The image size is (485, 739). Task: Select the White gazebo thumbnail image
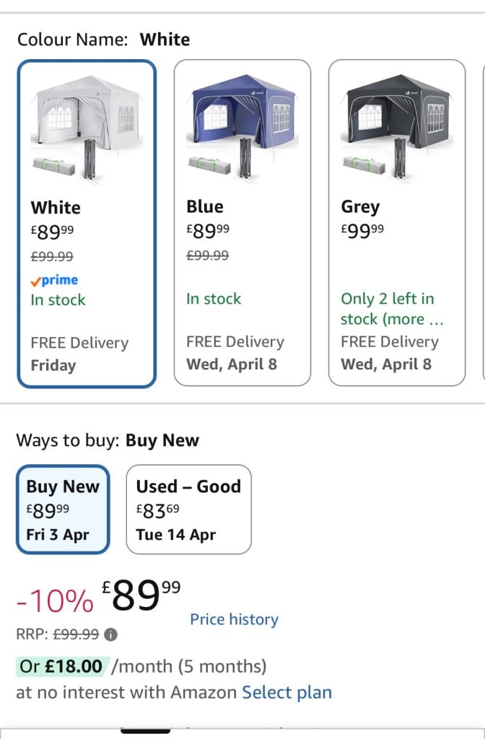(x=86, y=128)
